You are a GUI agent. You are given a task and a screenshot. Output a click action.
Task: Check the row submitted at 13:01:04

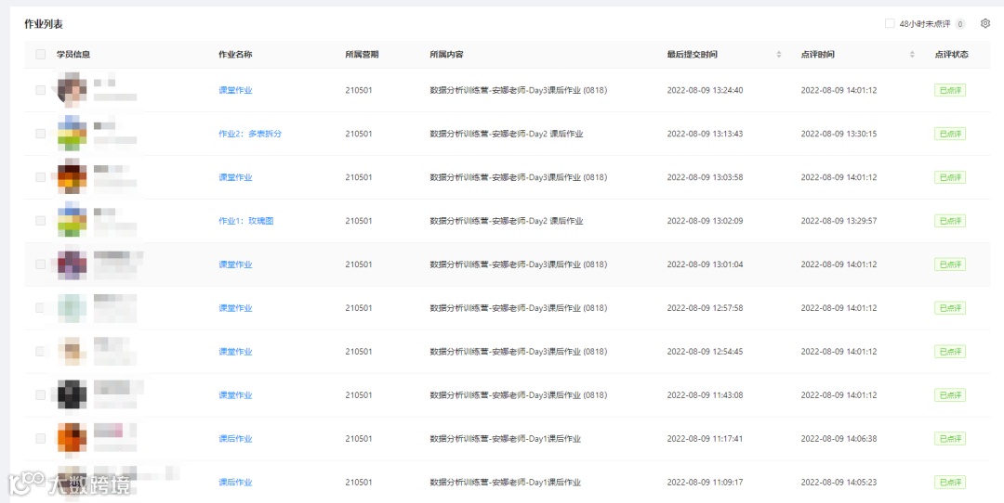40,264
